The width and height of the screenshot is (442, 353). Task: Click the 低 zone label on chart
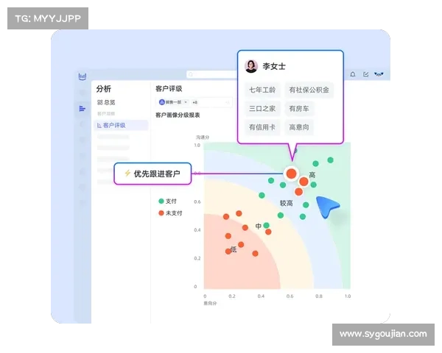coord(234,249)
